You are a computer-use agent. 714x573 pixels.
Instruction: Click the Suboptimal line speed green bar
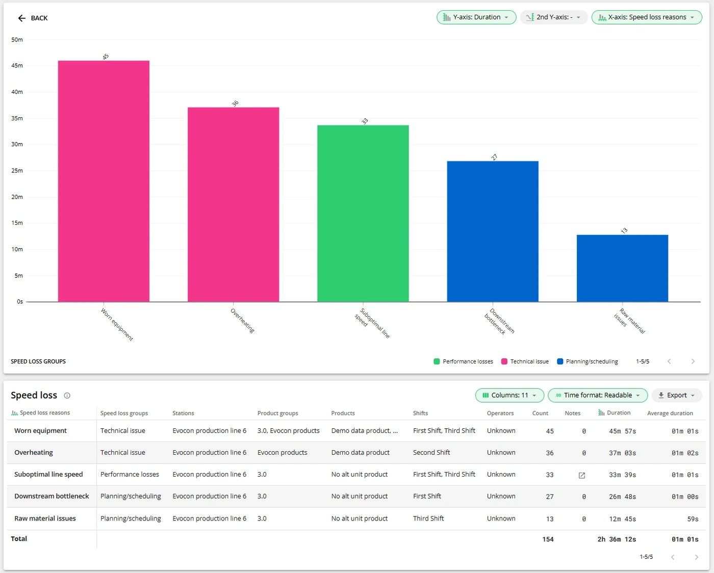click(x=363, y=214)
